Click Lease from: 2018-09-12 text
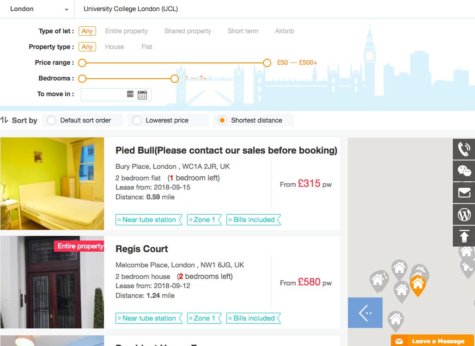Screen dimensions: 475x346 click(152, 286)
